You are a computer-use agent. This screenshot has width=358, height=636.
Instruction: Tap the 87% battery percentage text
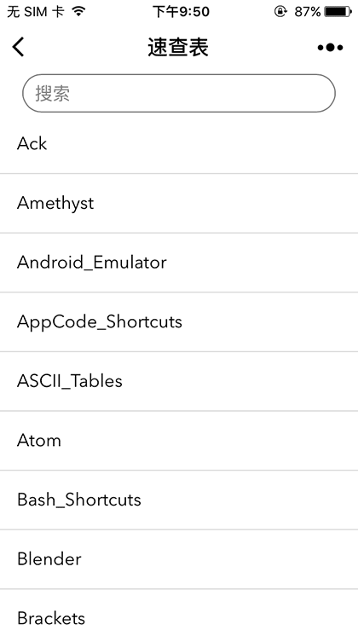point(308,12)
